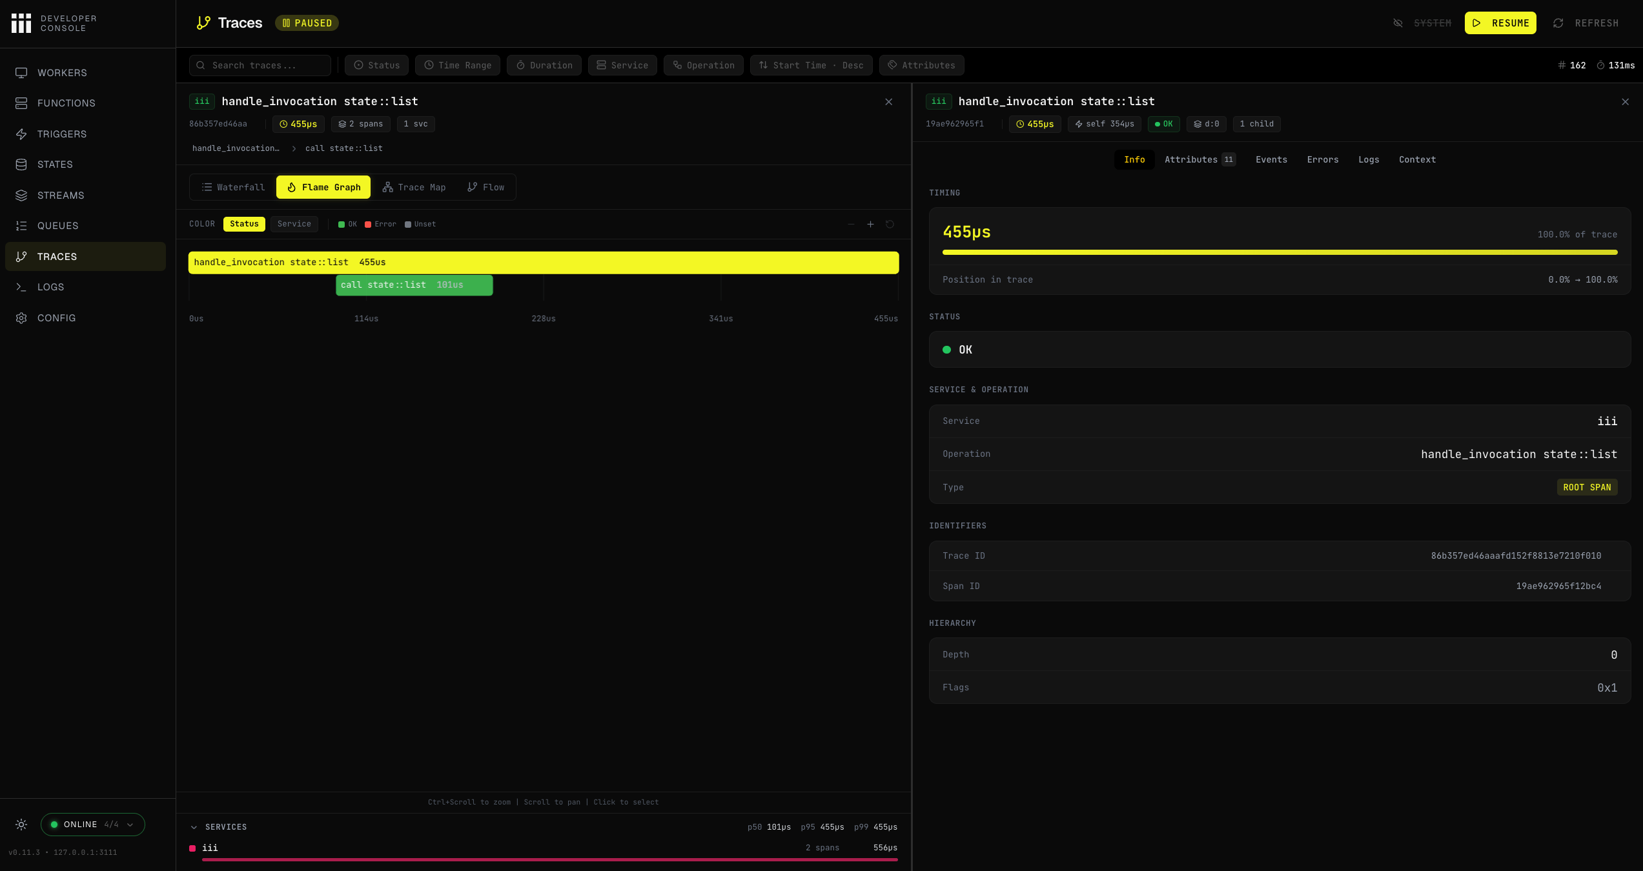The height and width of the screenshot is (871, 1643).
Task: Switch to the Flow view
Action: [486, 187]
